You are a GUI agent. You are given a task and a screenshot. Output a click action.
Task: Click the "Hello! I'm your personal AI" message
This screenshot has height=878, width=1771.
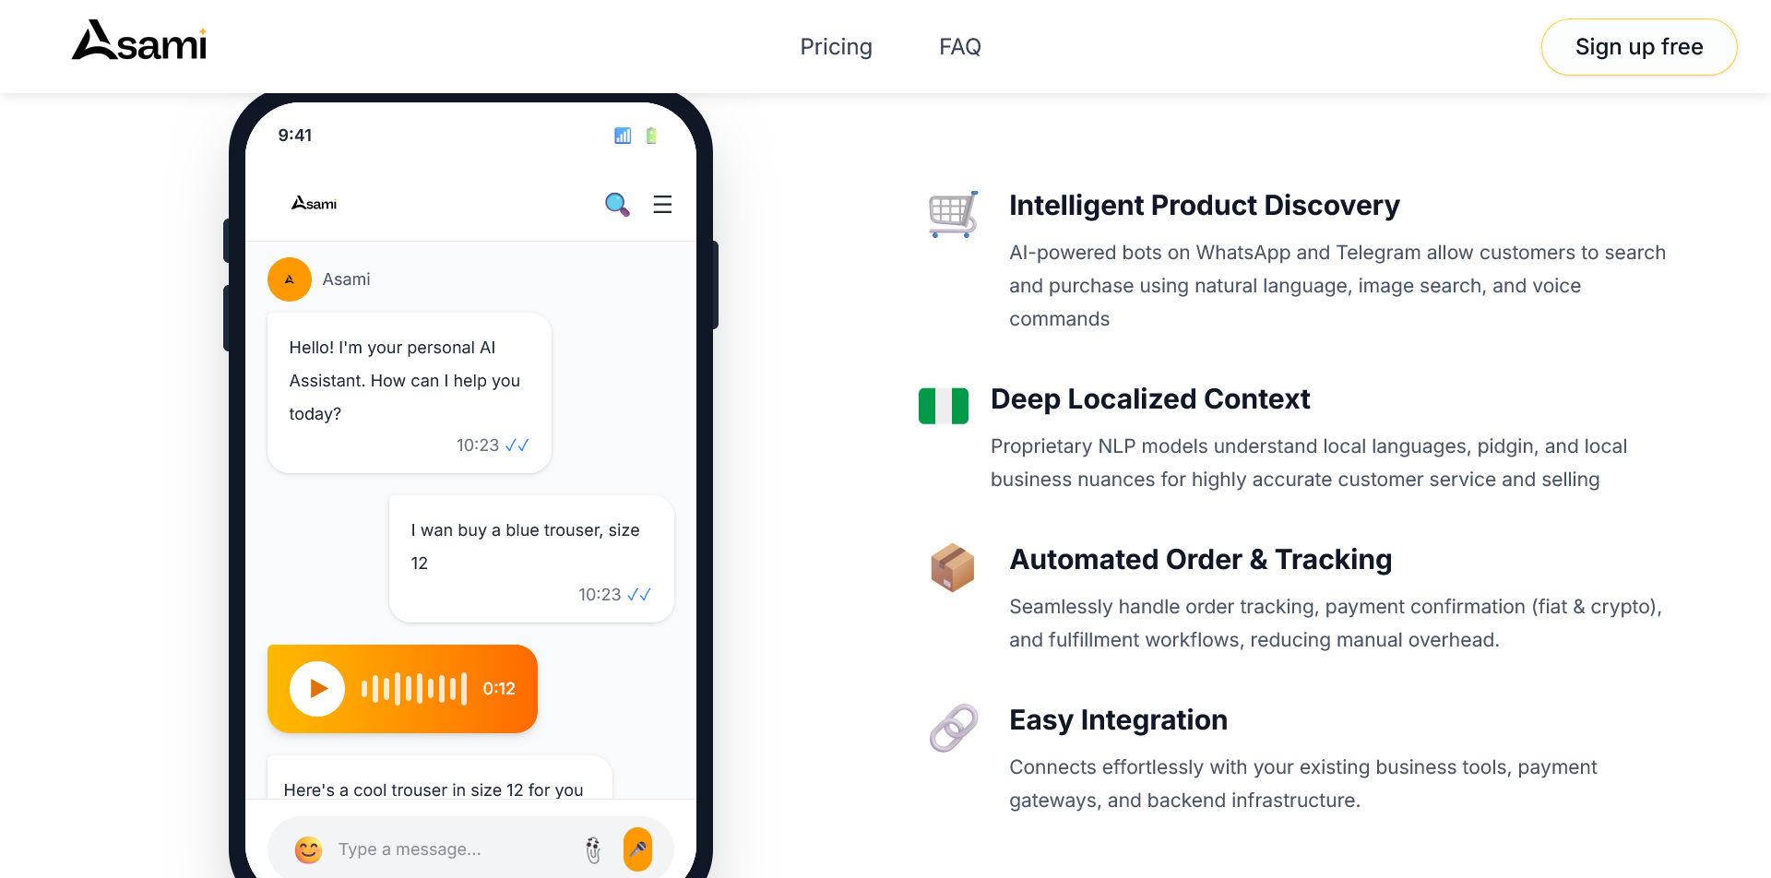(410, 393)
